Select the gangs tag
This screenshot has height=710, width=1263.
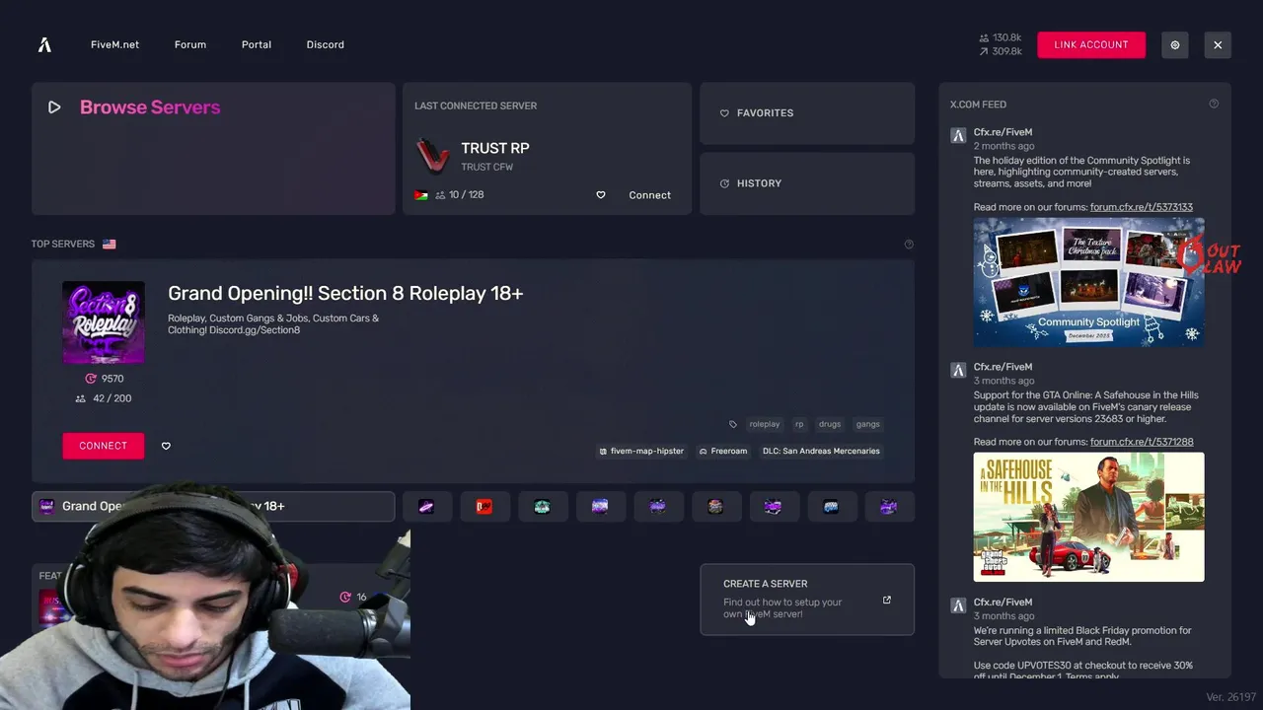click(x=868, y=424)
